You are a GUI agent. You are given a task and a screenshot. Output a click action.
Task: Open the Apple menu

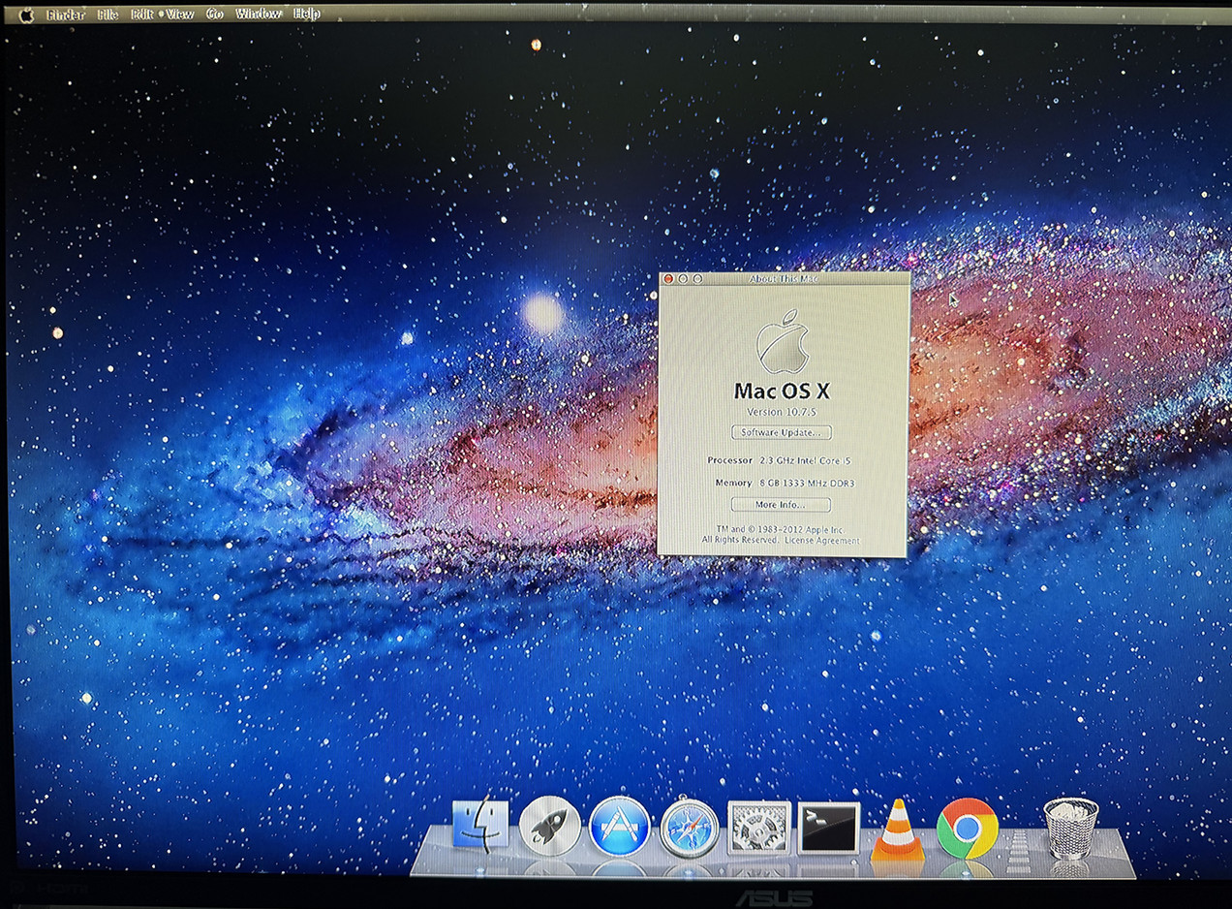point(25,15)
